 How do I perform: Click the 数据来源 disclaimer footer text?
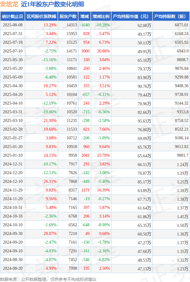48,279
